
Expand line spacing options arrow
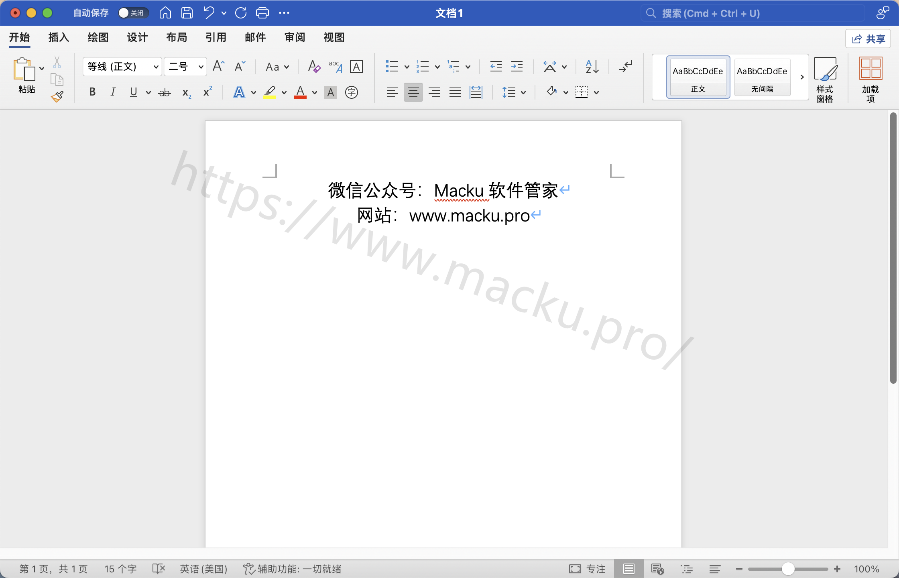point(523,93)
